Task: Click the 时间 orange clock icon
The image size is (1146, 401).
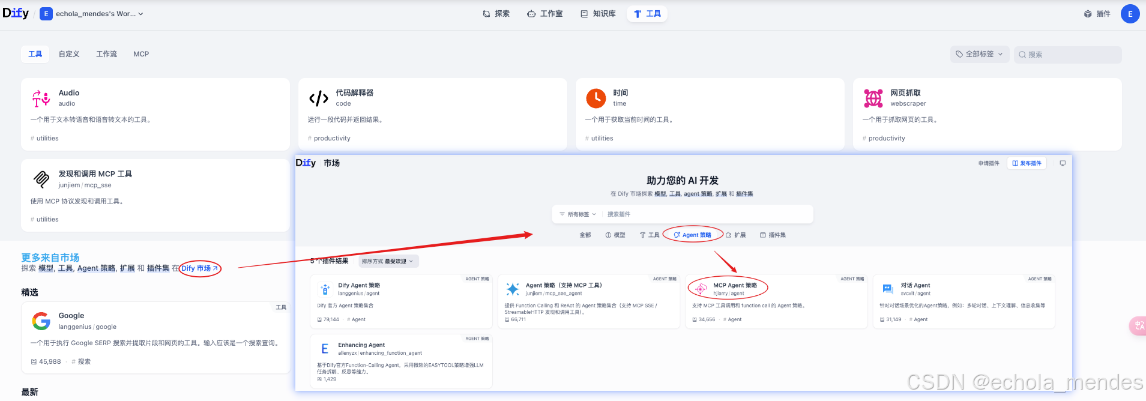Action: pos(596,98)
